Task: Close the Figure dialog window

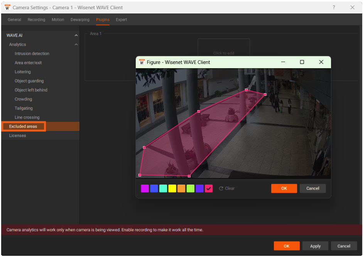Action: pos(321,62)
